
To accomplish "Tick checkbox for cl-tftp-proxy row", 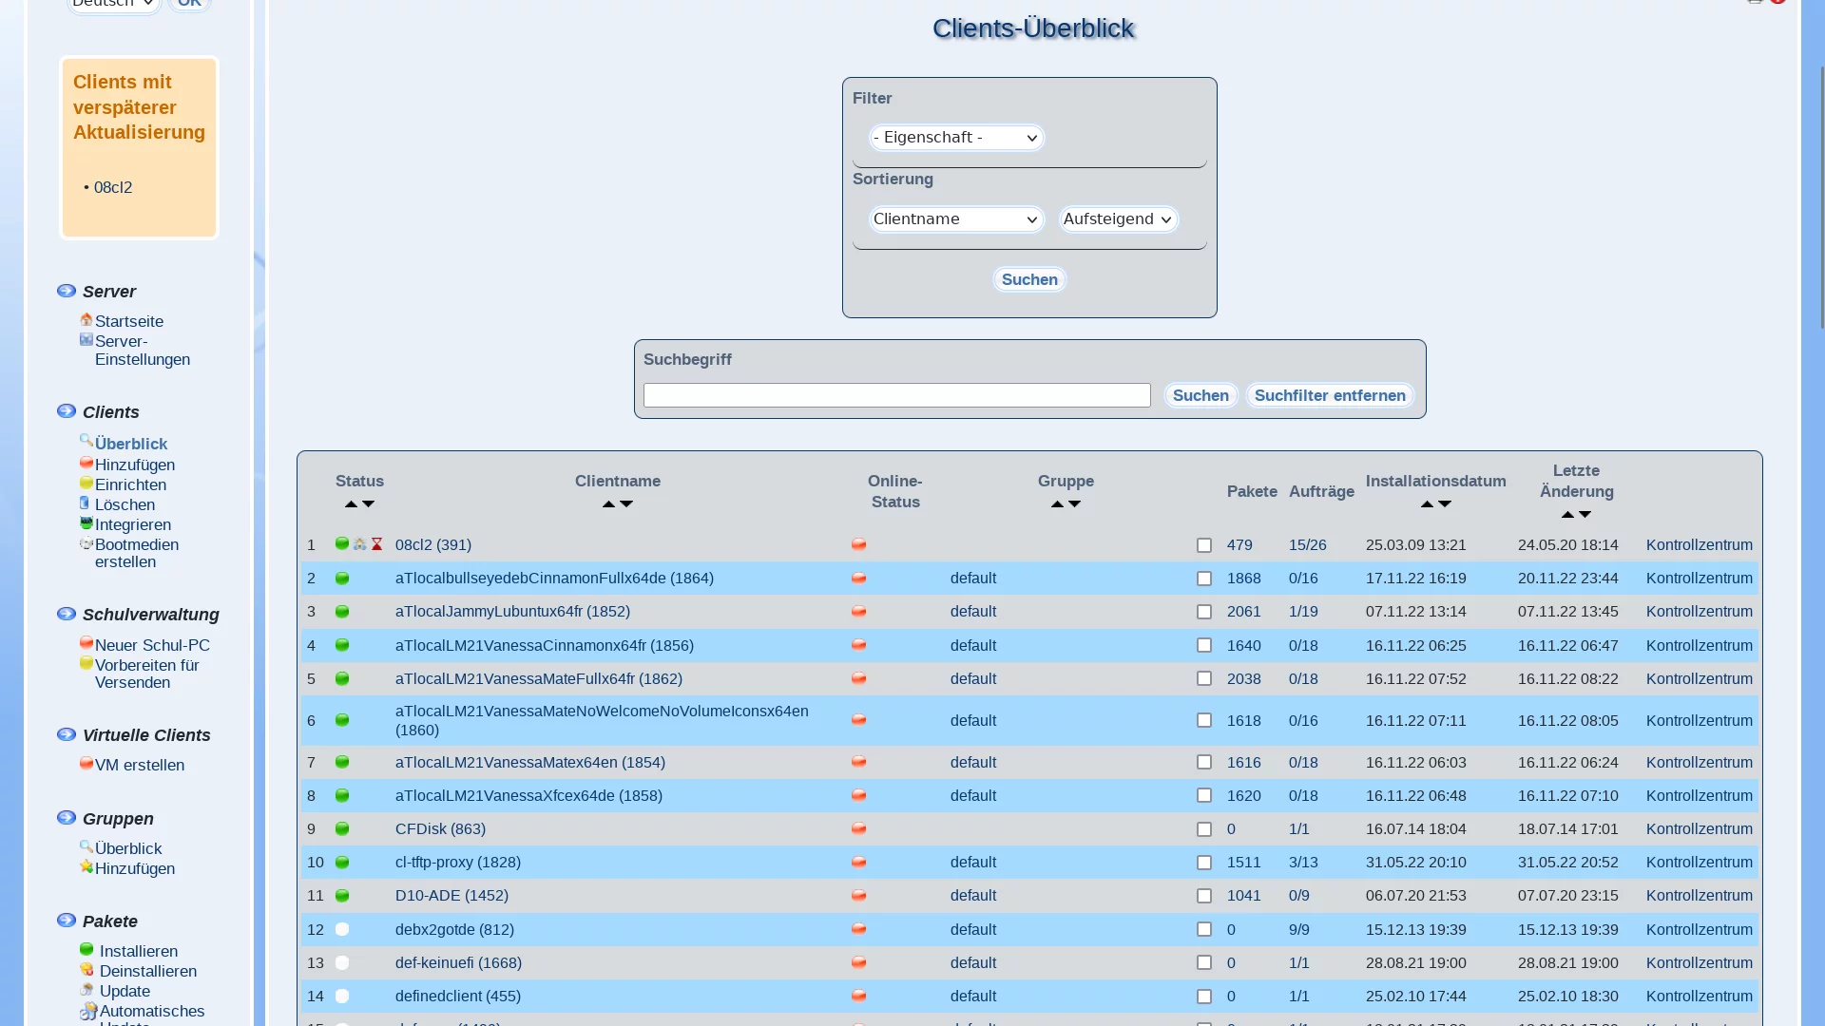I will click(1204, 863).
